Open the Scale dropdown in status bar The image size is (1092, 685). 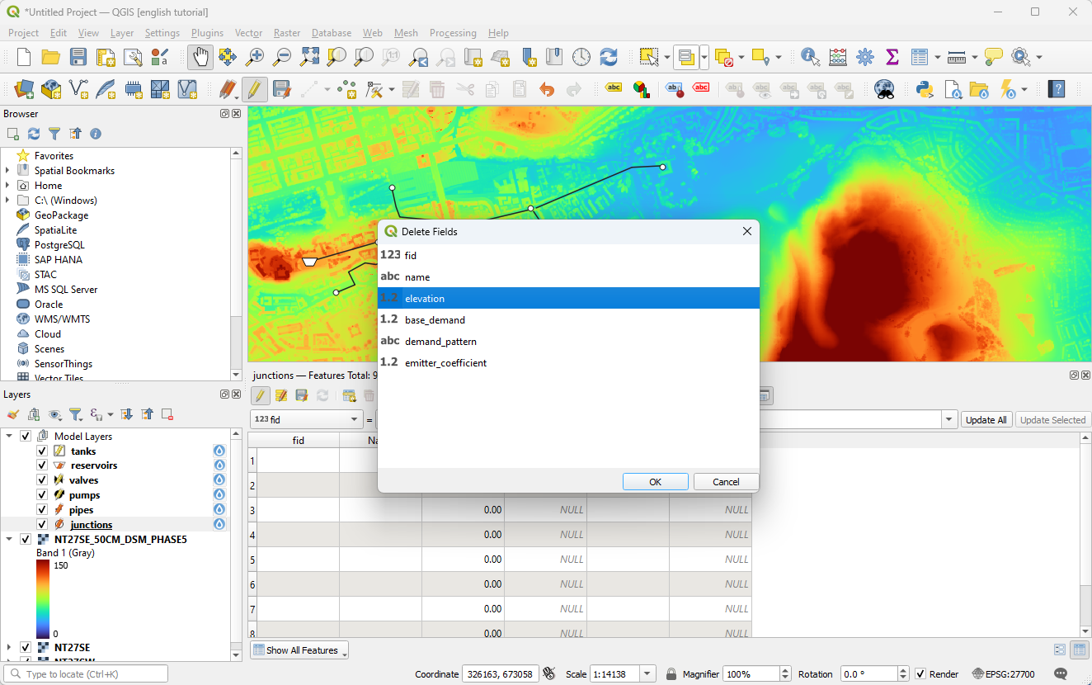coord(647,674)
